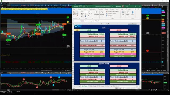Open the View ribbon tab in Excel
Screen dimensions: 170x95
click(x=117, y=9)
